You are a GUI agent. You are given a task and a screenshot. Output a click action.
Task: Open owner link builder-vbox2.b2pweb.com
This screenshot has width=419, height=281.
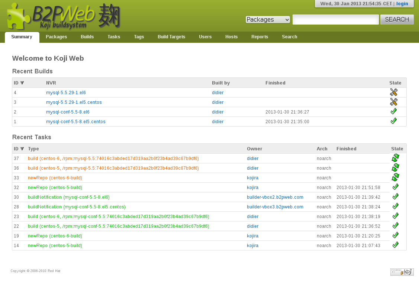275,197
